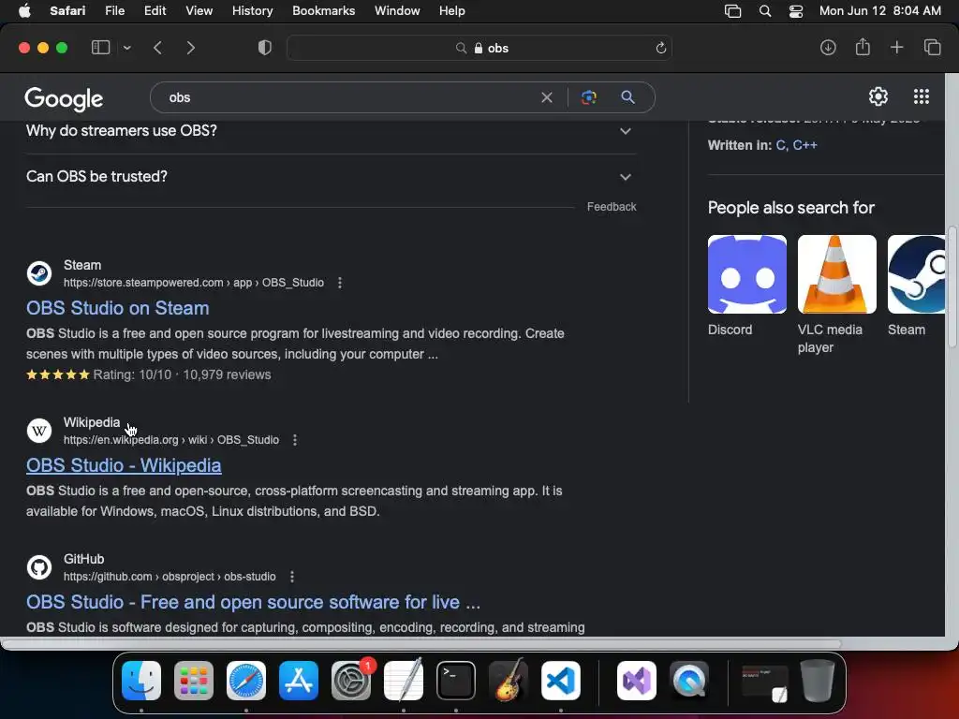Expand 'Why do streamers use OBS?' question
This screenshot has height=719, width=959.
(331, 131)
